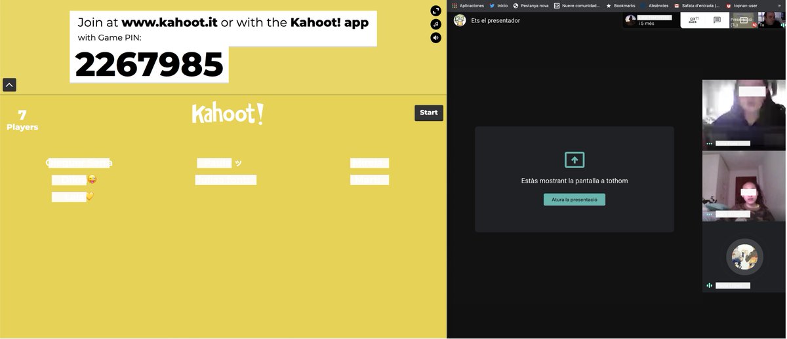
Task: Click the Kahoot! logo
Action: tap(228, 114)
